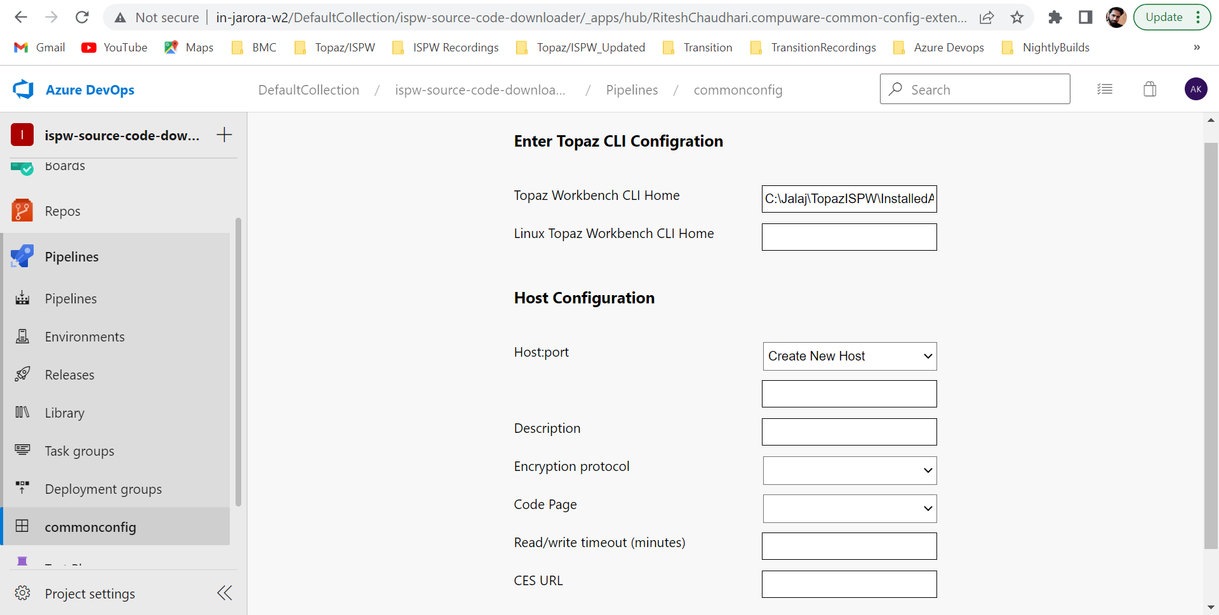
Task: Open the Gmail bookmark
Action: [x=39, y=48]
